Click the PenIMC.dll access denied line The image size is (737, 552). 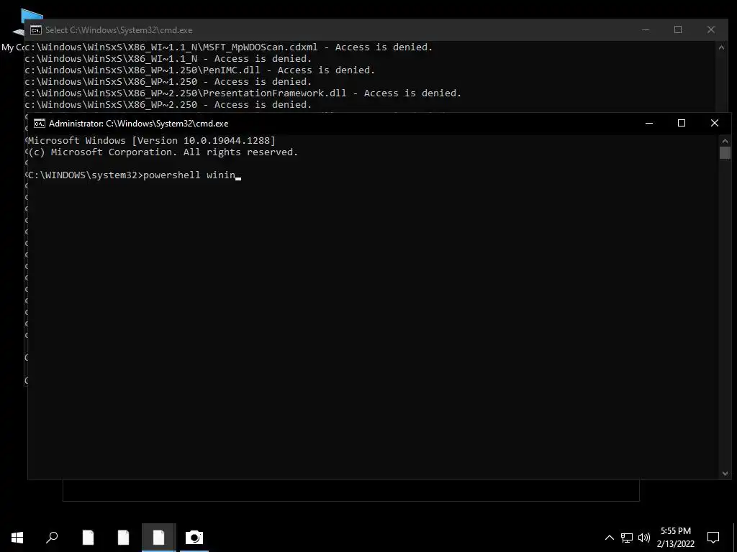[x=200, y=70]
